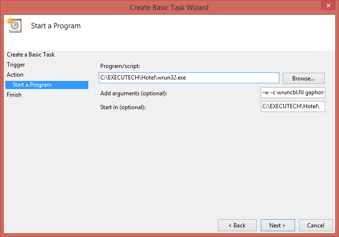Jump to the Finish step in the sidebar
Viewport: 339px width, 237px height.
pyautogui.click(x=14, y=95)
